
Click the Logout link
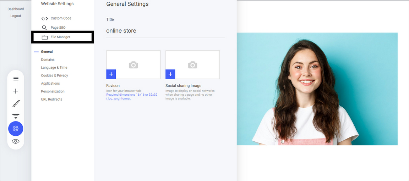click(x=16, y=16)
